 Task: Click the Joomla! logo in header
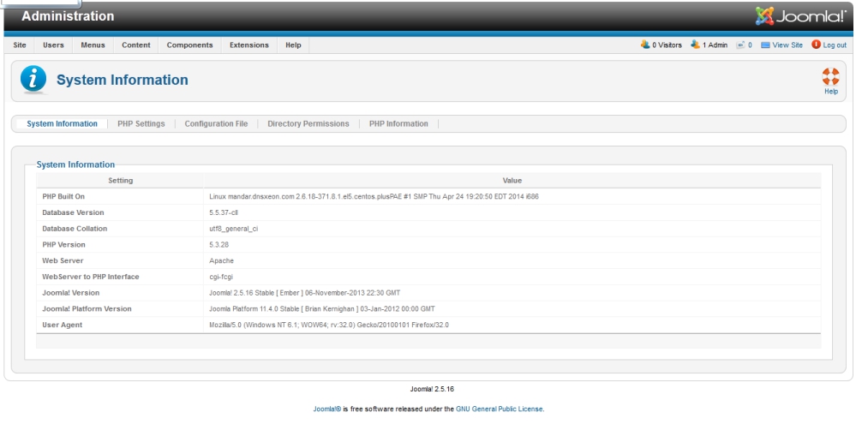[800, 16]
